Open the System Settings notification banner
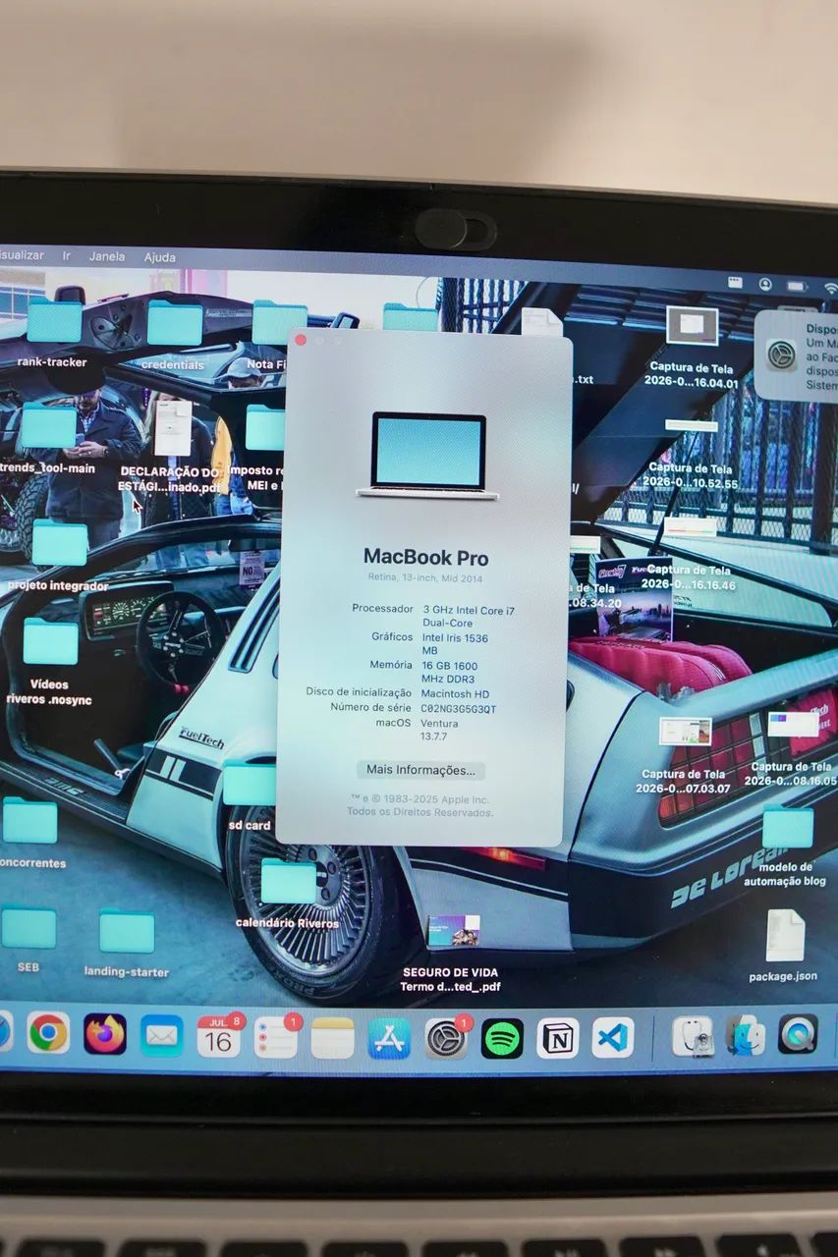 point(797,355)
